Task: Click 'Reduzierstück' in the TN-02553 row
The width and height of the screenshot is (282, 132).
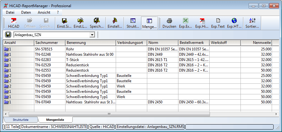Action: (90, 70)
